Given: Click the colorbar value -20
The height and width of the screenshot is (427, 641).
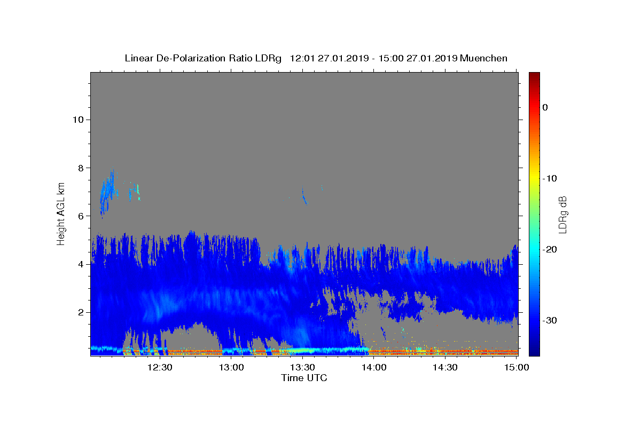Looking at the screenshot, I should pyautogui.click(x=550, y=249).
